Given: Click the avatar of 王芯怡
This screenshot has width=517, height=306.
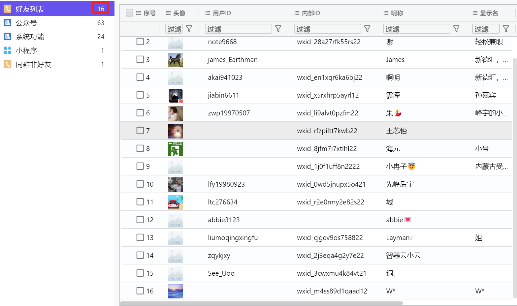Looking at the screenshot, I should (x=176, y=131).
